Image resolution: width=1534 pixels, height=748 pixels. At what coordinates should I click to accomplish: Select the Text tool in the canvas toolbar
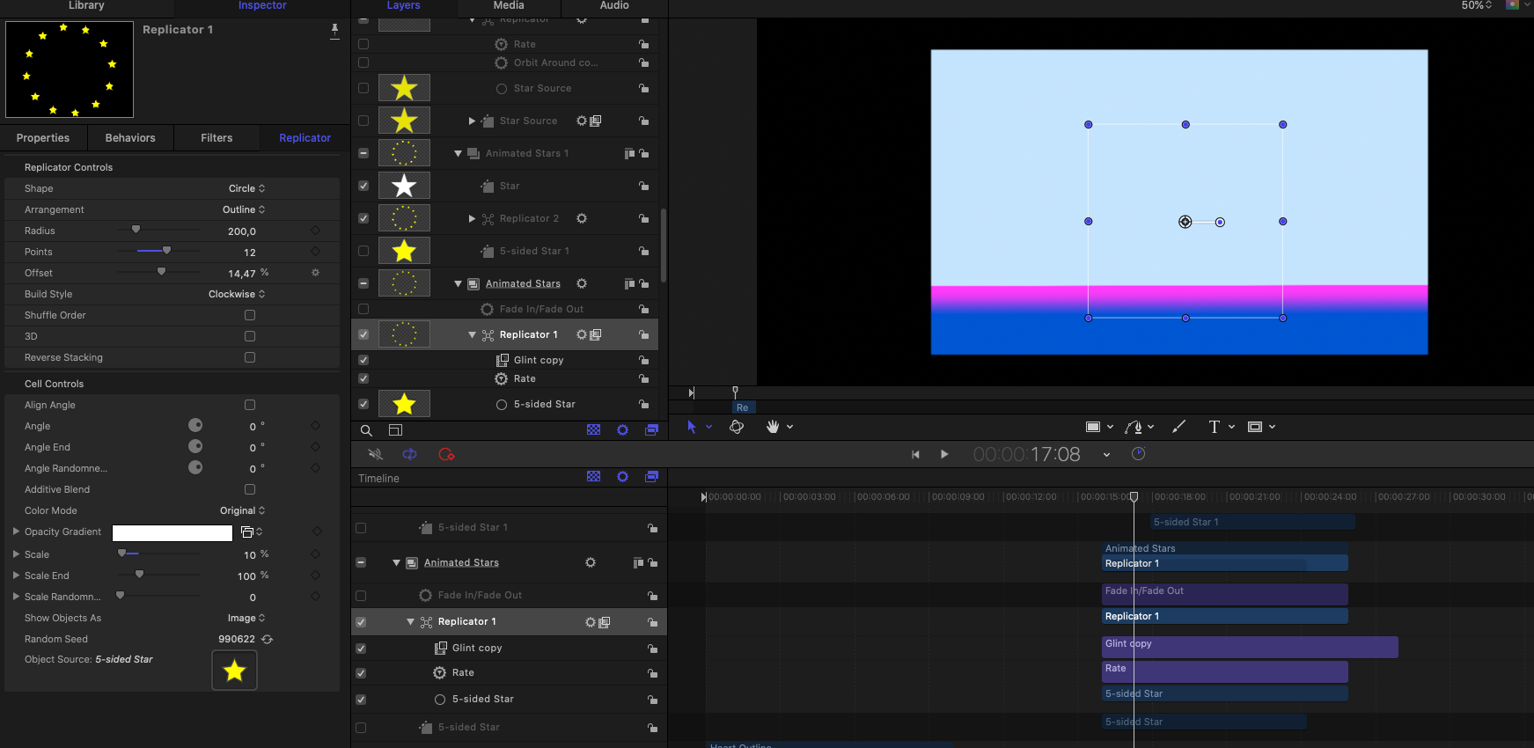click(x=1214, y=427)
